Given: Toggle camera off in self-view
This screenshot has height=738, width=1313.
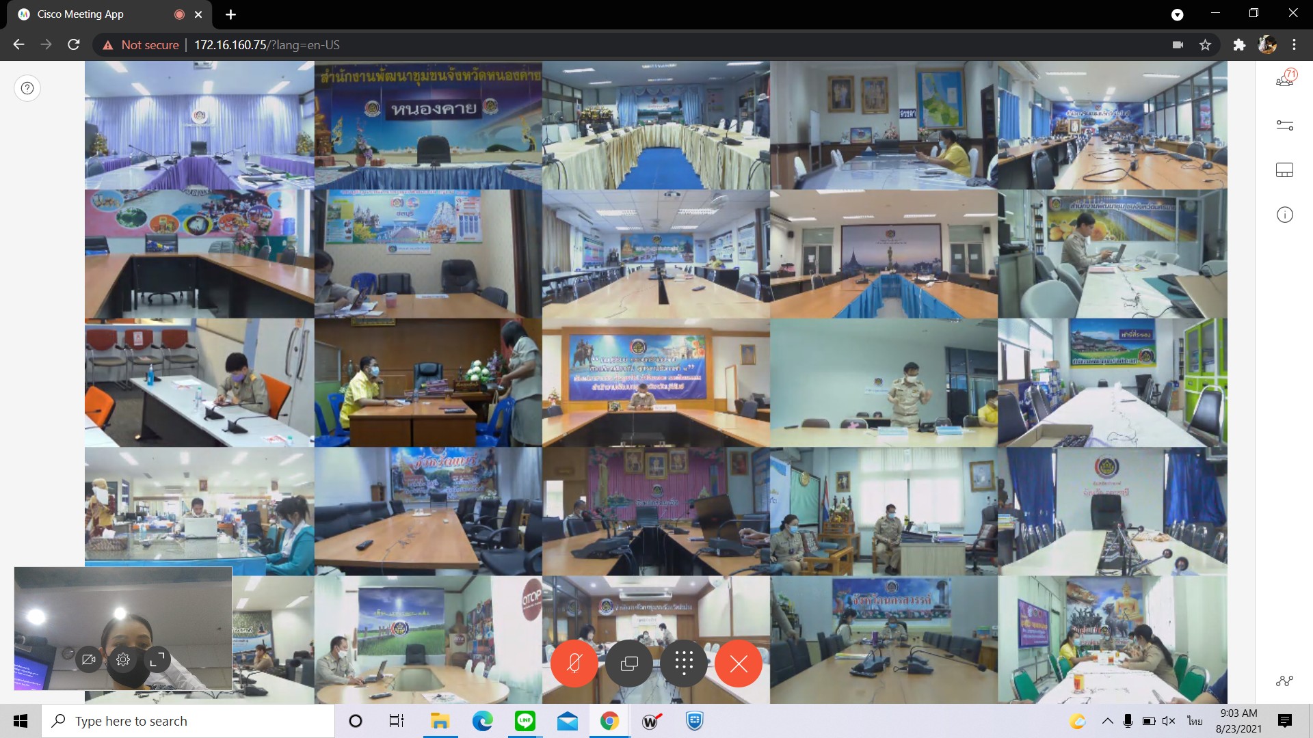Looking at the screenshot, I should pyautogui.click(x=89, y=659).
